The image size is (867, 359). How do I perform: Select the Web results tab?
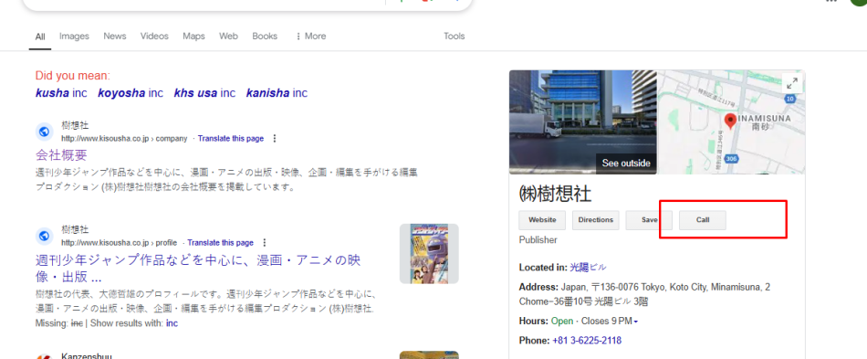tap(228, 36)
